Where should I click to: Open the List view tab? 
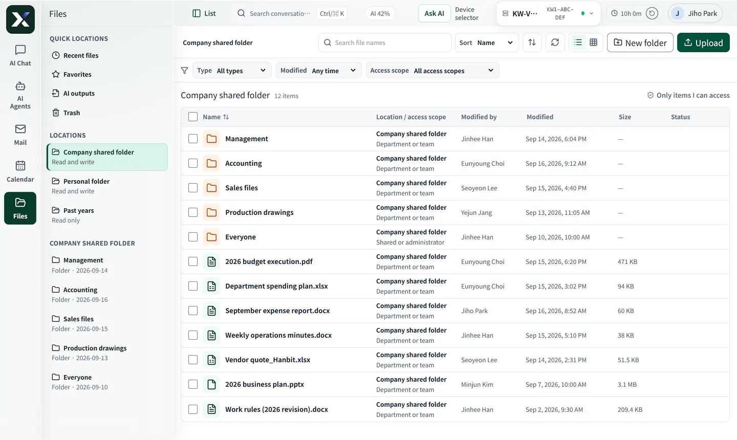point(204,13)
